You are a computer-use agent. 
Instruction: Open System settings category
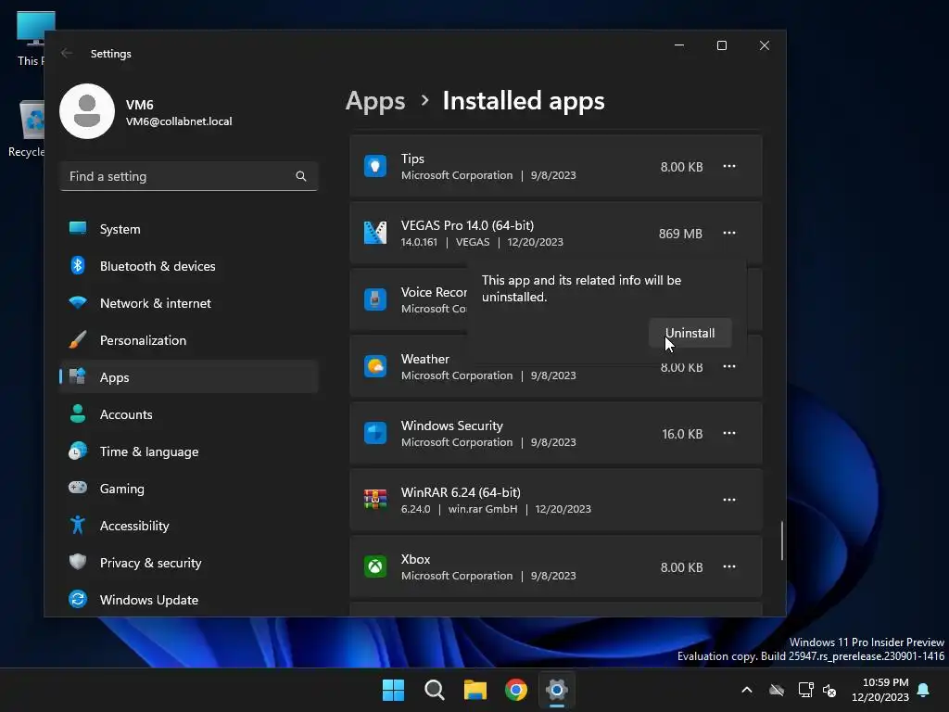point(189,229)
